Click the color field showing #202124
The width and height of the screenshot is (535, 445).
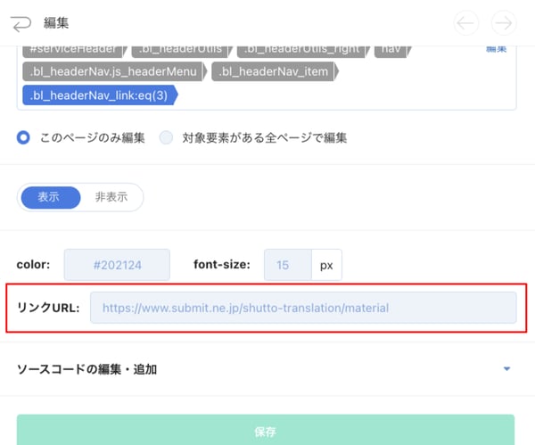pos(117,265)
